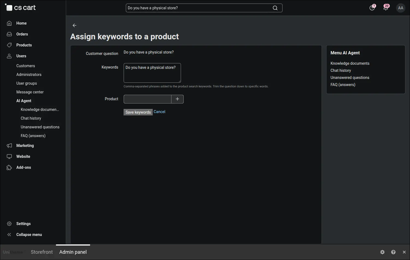Open the Products menu item
410x260 pixels.
point(24,45)
